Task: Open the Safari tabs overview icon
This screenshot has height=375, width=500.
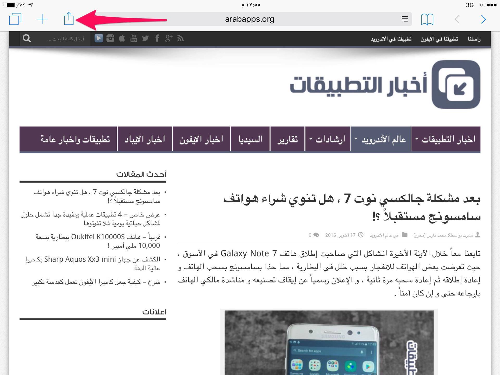Action: pyautogui.click(x=15, y=19)
